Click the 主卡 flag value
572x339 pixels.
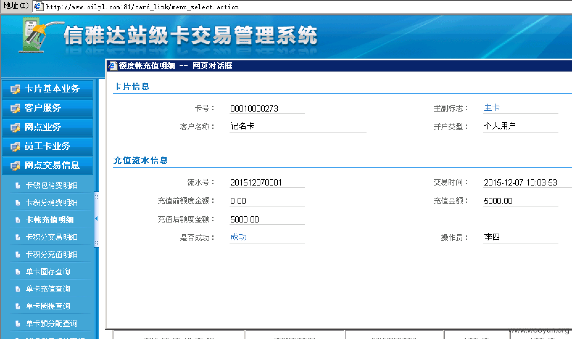pyautogui.click(x=492, y=108)
